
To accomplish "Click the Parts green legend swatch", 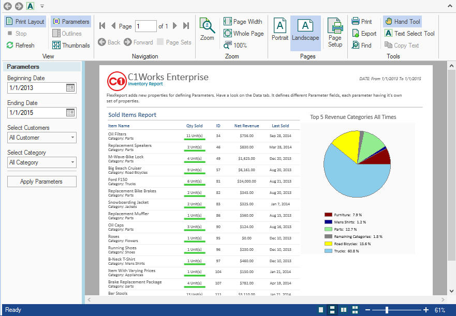I will click(328, 229).
